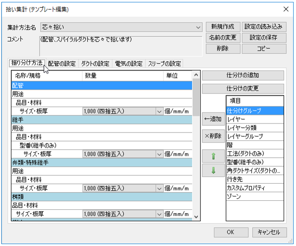
Task: Open 数量 dropdown in 桝類 サイズ・板厚 row
Action: point(123,214)
